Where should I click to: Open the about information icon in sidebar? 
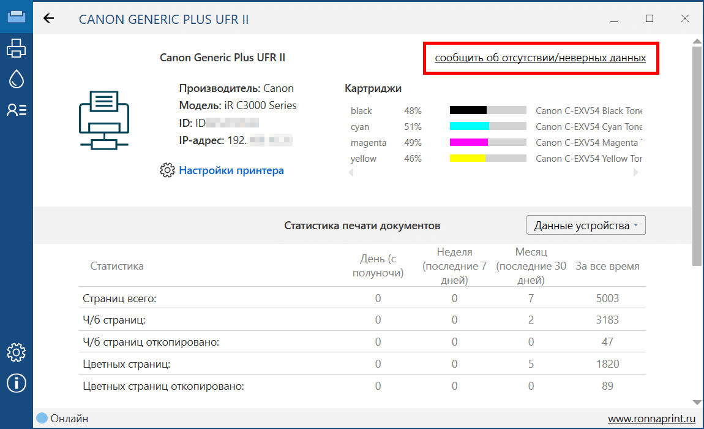click(16, 384)
